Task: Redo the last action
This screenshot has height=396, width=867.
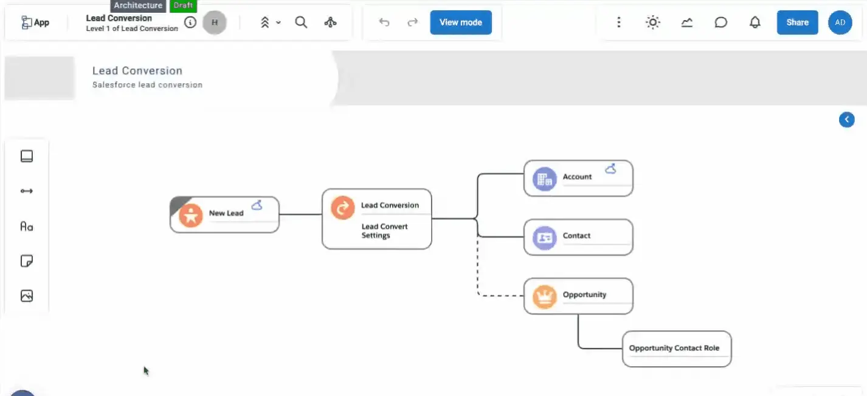Action: (x=413, y=22)
